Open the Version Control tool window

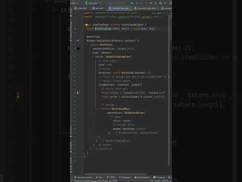[x=84, y=177]
